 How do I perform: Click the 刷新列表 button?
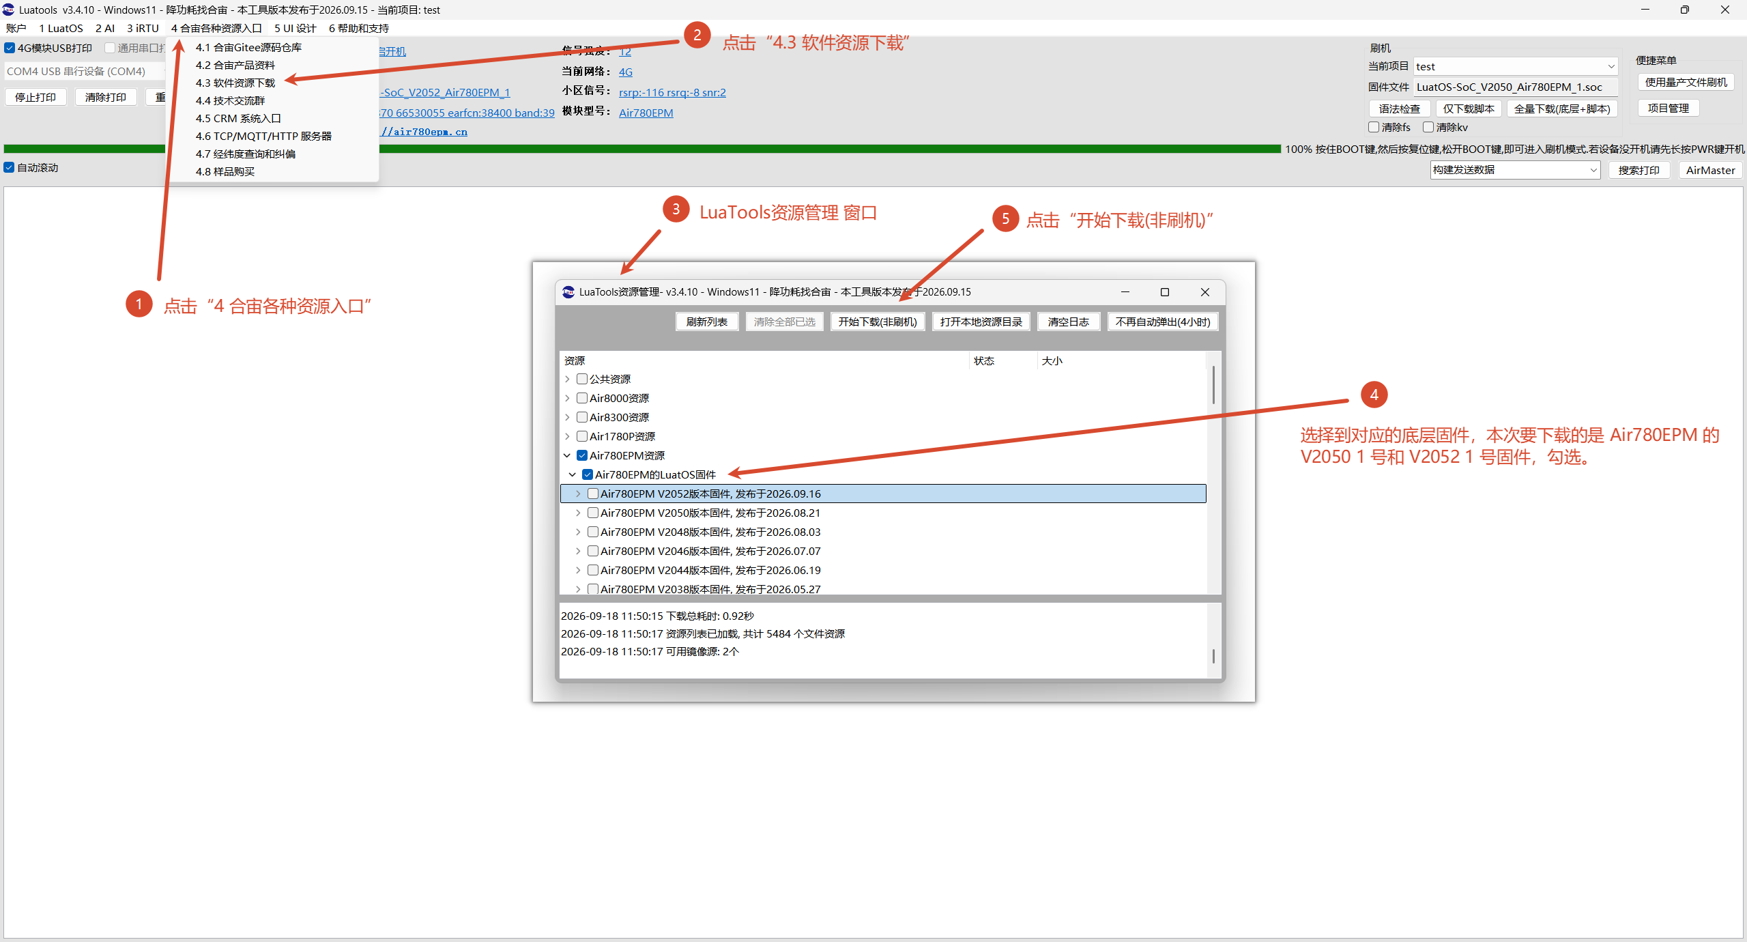(x=707, y=322)
